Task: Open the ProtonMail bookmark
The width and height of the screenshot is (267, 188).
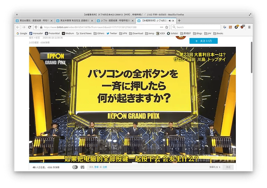Action: click(52, 33)
